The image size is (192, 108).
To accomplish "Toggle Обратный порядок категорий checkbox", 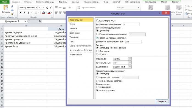I will pos(97,38).
